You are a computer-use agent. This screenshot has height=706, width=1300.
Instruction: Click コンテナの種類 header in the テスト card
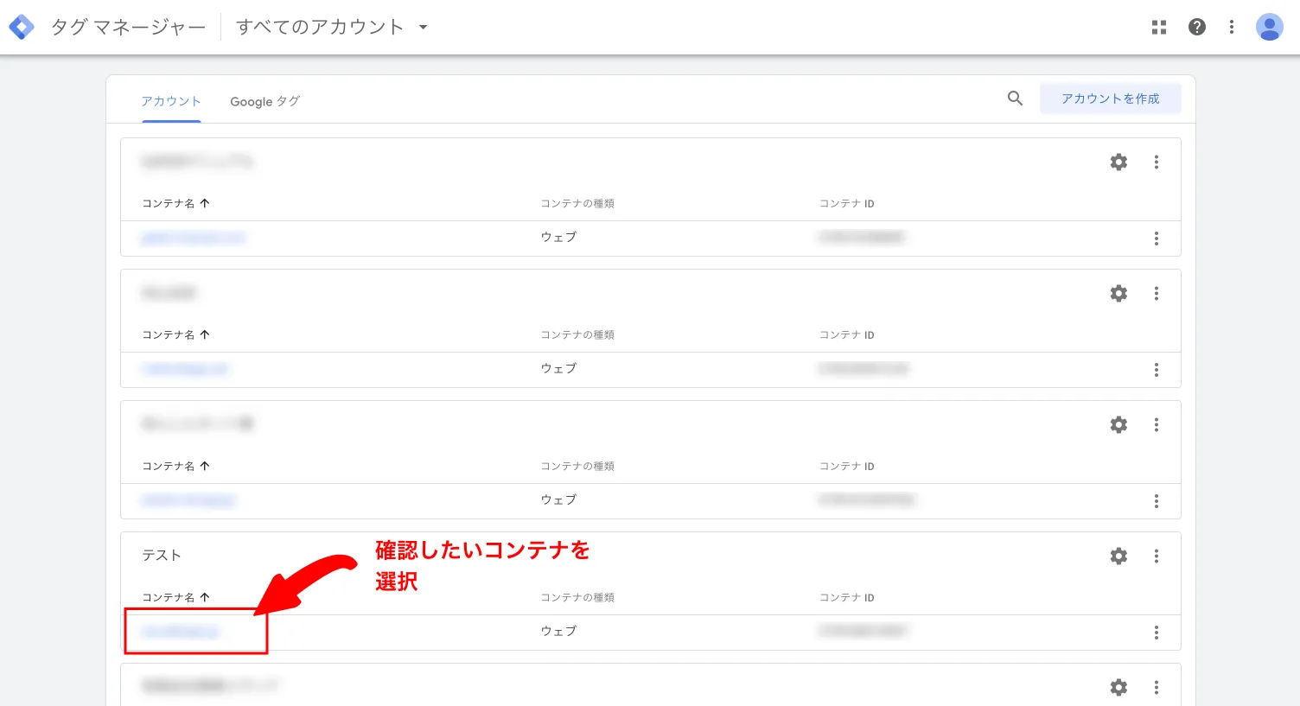tap(577, 597)
